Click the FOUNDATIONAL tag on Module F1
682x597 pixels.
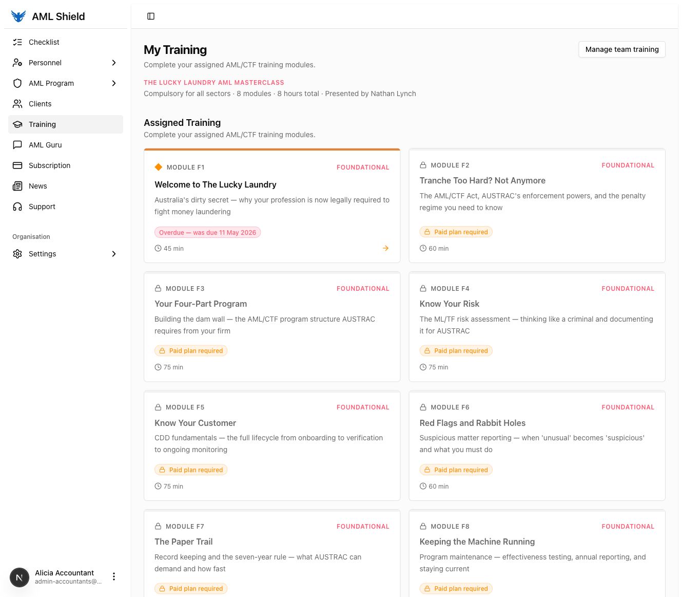click(x=363, y=167)
